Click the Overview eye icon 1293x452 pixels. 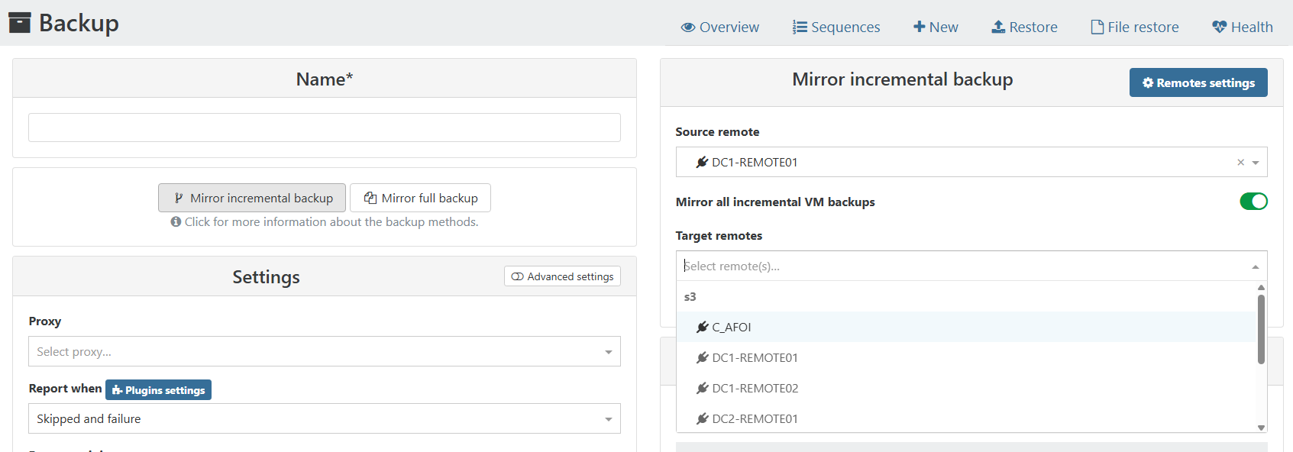coord(688,27)
